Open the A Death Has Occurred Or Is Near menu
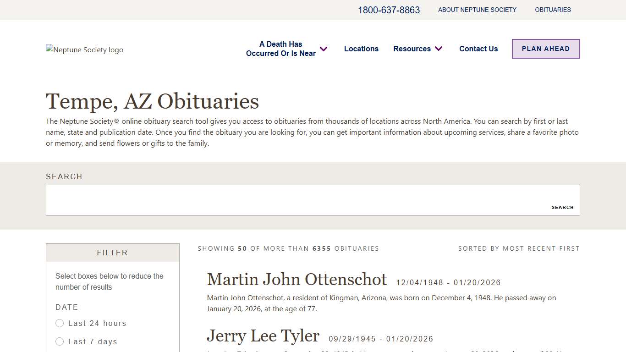 [x=281, y=49]
